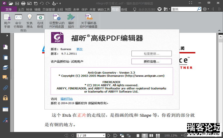223x138 pixels.
Task: Switch to the 视图 tab
Action: pos(68,10)
